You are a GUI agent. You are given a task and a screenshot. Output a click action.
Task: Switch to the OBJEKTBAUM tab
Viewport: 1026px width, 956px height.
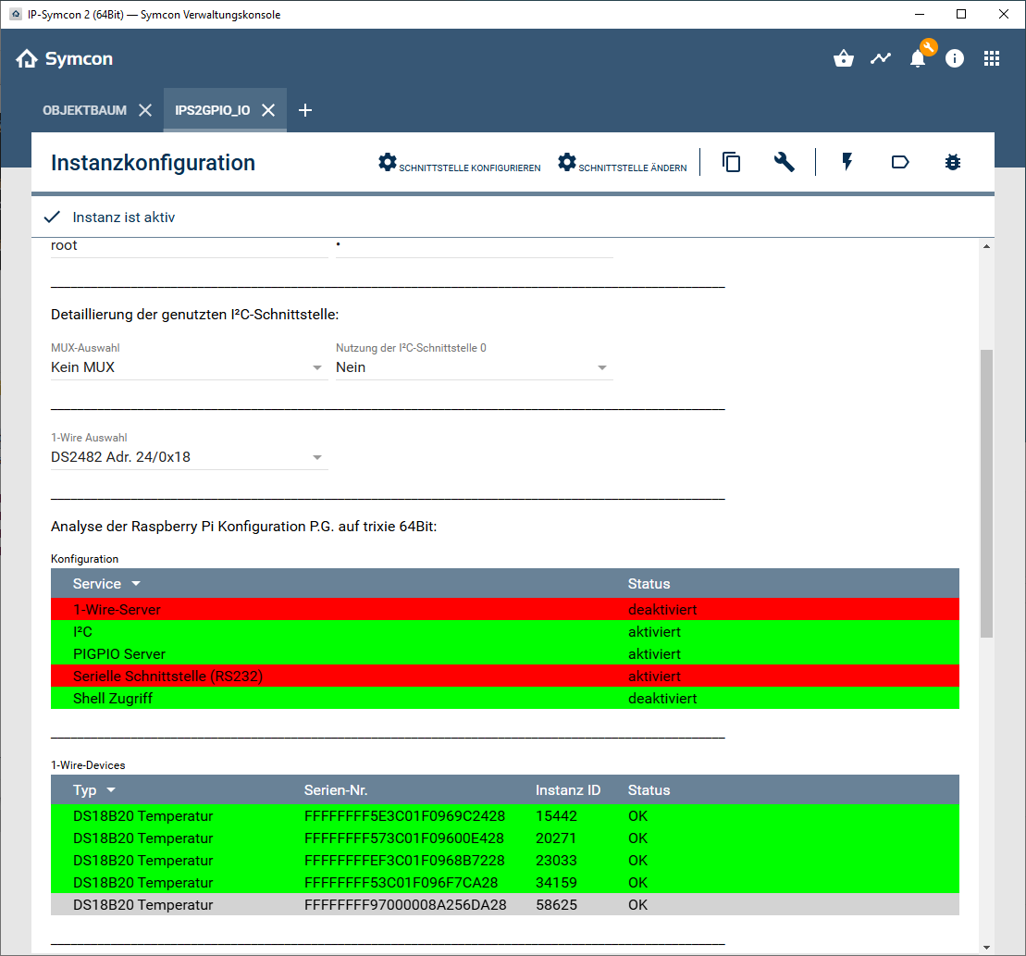84,110
